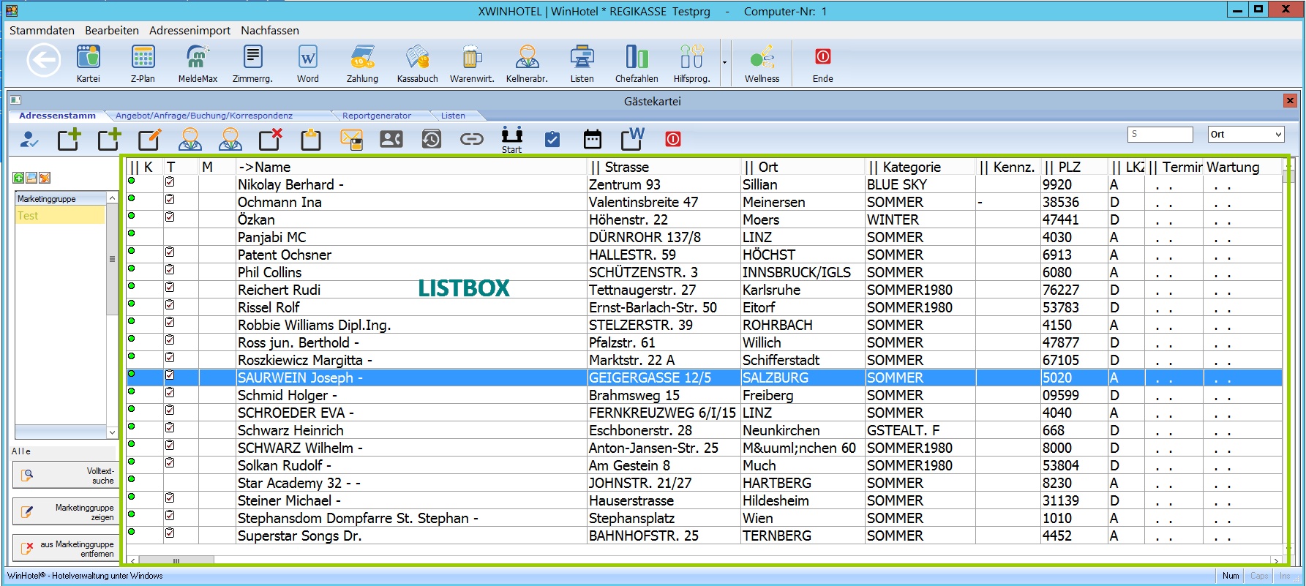
Task: Open the Kellnerabr. waiter billing
Action: tap(527, 57)
